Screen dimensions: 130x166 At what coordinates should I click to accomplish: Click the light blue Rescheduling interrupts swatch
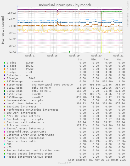click(x=4, y=119)
